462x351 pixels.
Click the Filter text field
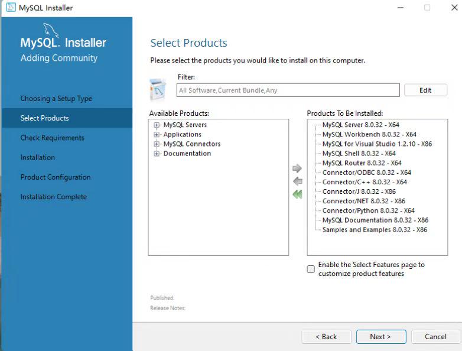point(288,90)
